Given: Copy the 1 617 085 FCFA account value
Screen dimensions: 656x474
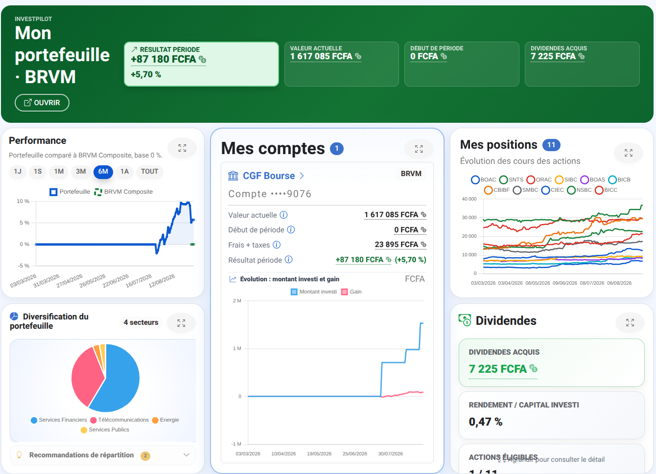Looking at the screenshot, I should click(423, 215).
